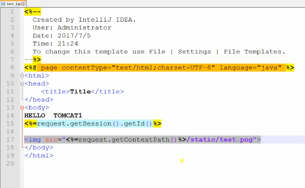Click 'Created by IntelliJ IDEA.' comment text
Image resolution: width=305 pixels, height=188 pixels.
[84, 20]
